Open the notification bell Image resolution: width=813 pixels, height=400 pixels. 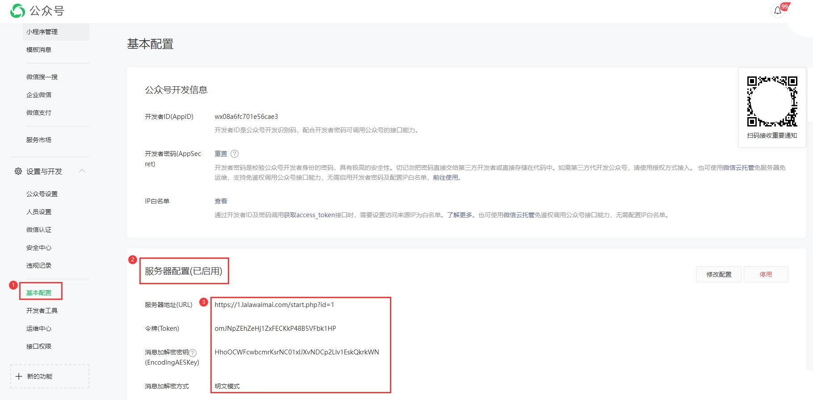click(778, 11)
